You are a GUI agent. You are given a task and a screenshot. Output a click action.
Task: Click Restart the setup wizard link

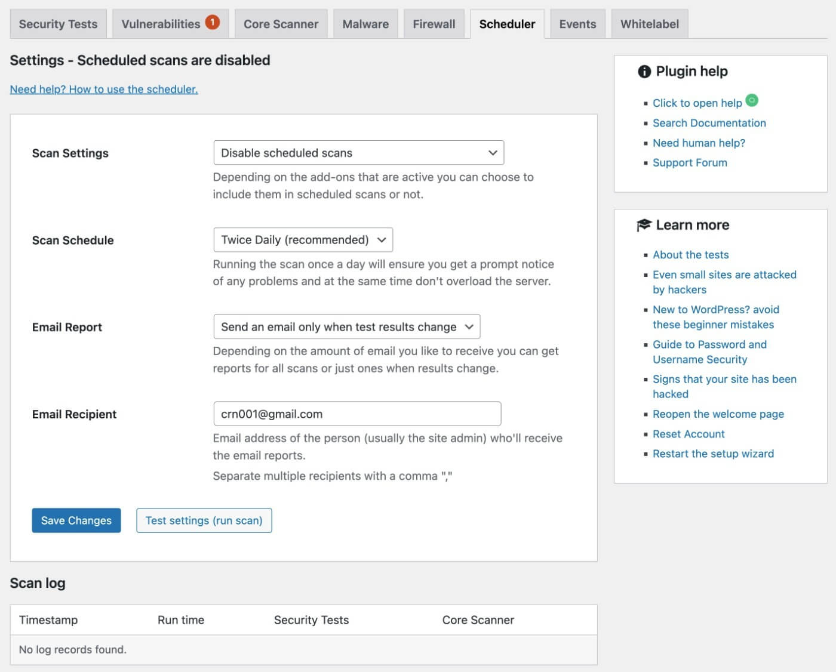(713, 454)
